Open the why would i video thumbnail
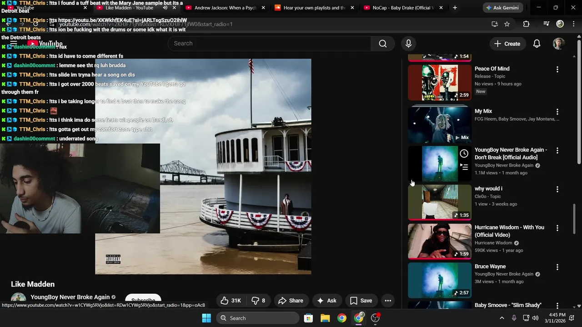The image size is (582, 327). coord(440,202)
